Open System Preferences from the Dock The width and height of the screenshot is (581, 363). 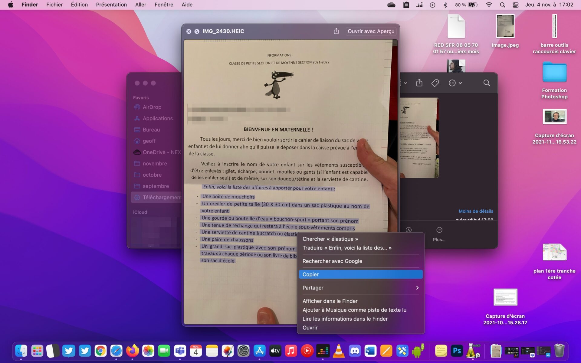pos(244,351)
